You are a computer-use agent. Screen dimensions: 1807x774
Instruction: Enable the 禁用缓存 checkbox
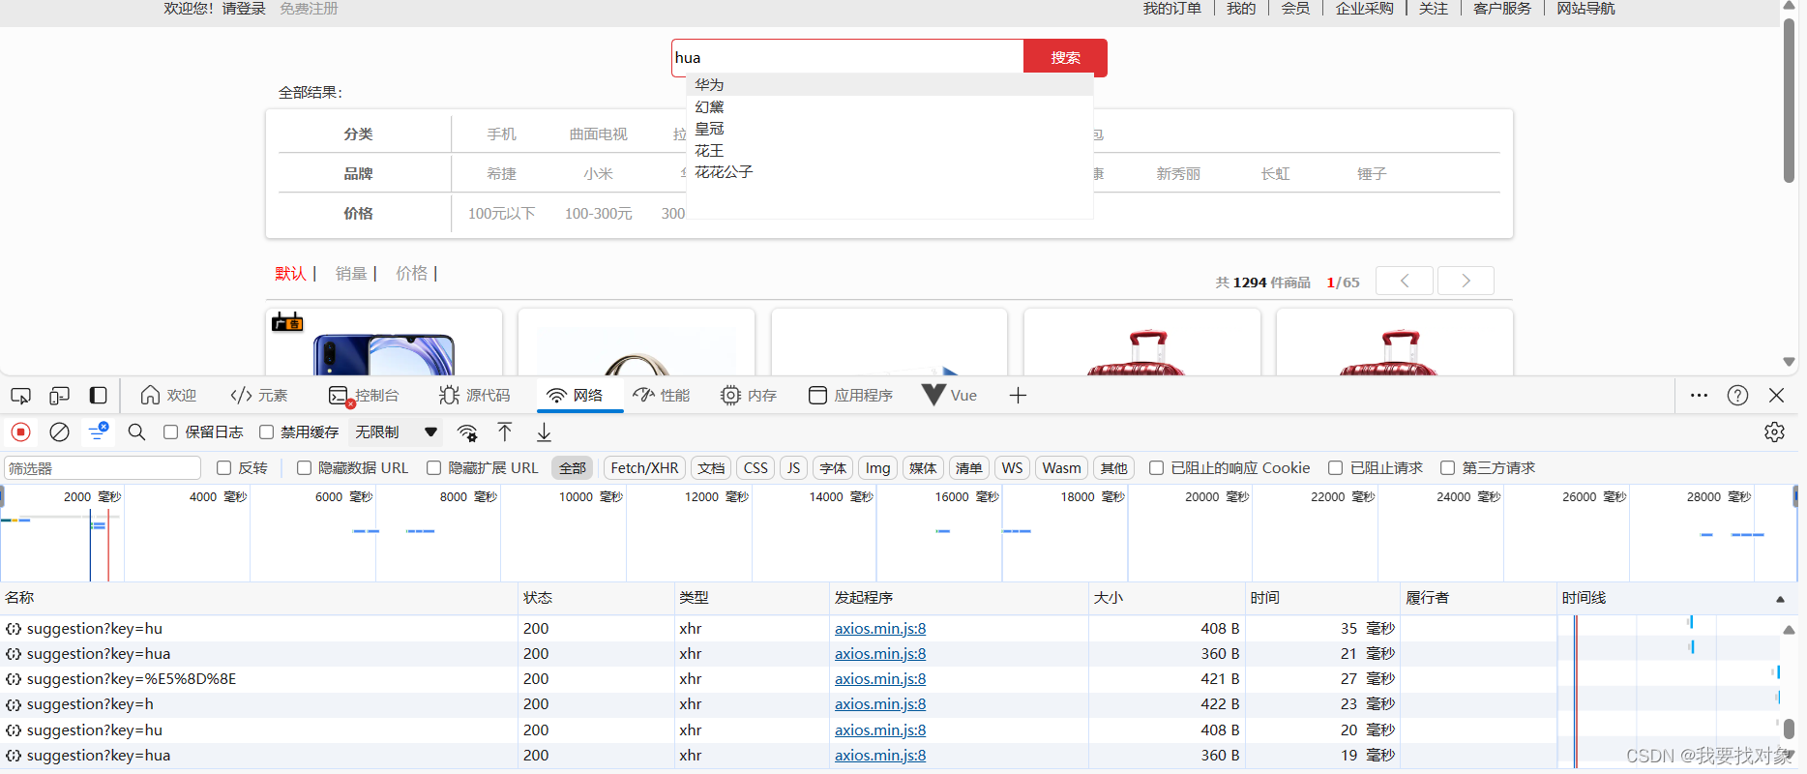tap(266, 432)
